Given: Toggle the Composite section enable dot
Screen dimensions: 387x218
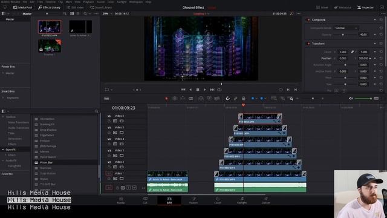Looking at the screenshot, I should [x=308, y=20].
